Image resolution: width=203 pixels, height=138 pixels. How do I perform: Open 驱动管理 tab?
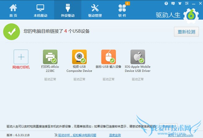pyautogui.click(x=95, y=10)
